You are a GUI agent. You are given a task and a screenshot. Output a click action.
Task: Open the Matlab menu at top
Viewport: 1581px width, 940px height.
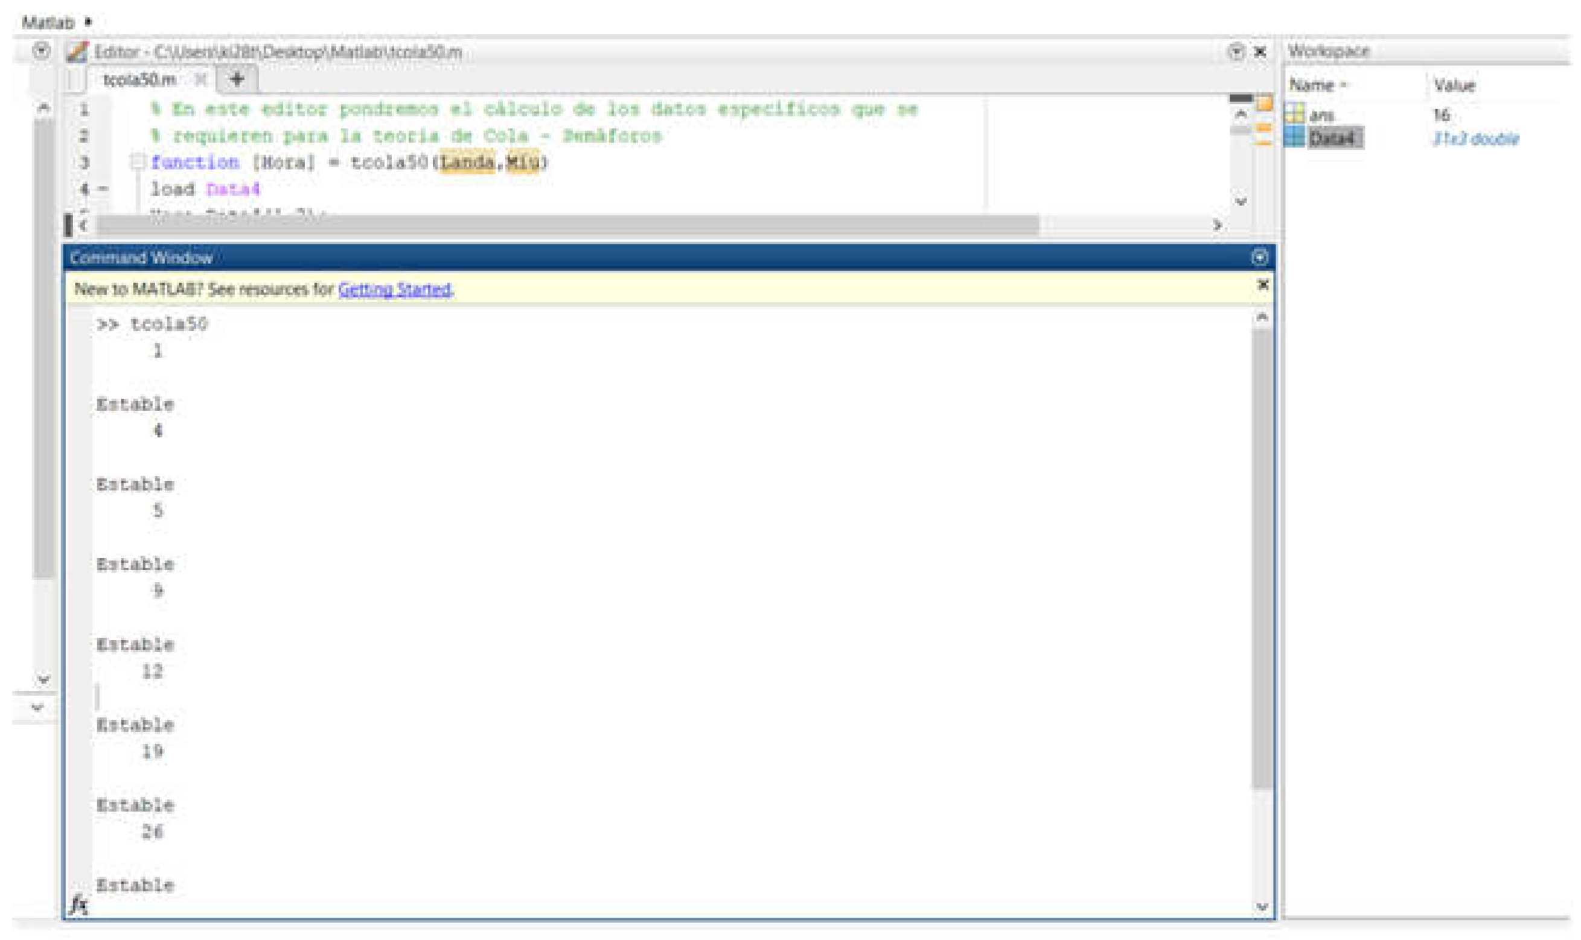[48, 23]
